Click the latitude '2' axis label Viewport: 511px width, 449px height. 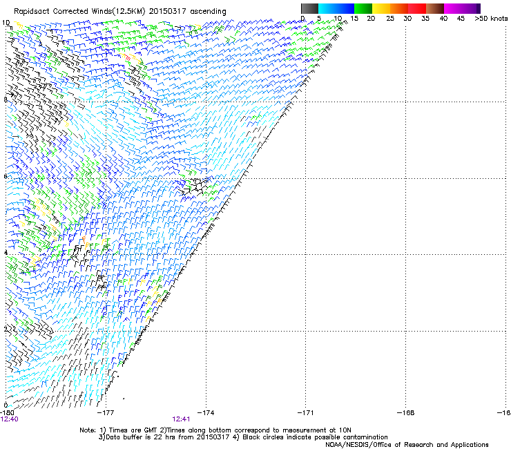click(6, 329)
